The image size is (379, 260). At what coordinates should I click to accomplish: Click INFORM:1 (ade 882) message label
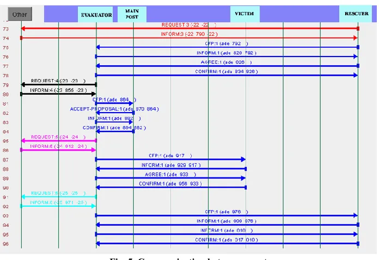pyautogui.click(x=114, y=119)
